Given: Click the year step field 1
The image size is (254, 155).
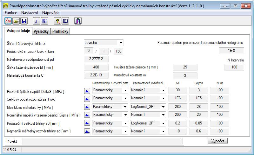Looking at the screenshot, I should (x=104, y=51).
